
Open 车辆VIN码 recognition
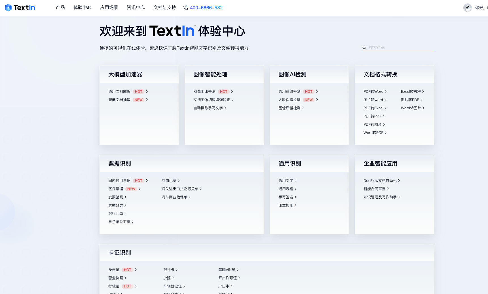click(x=227, y=270)
